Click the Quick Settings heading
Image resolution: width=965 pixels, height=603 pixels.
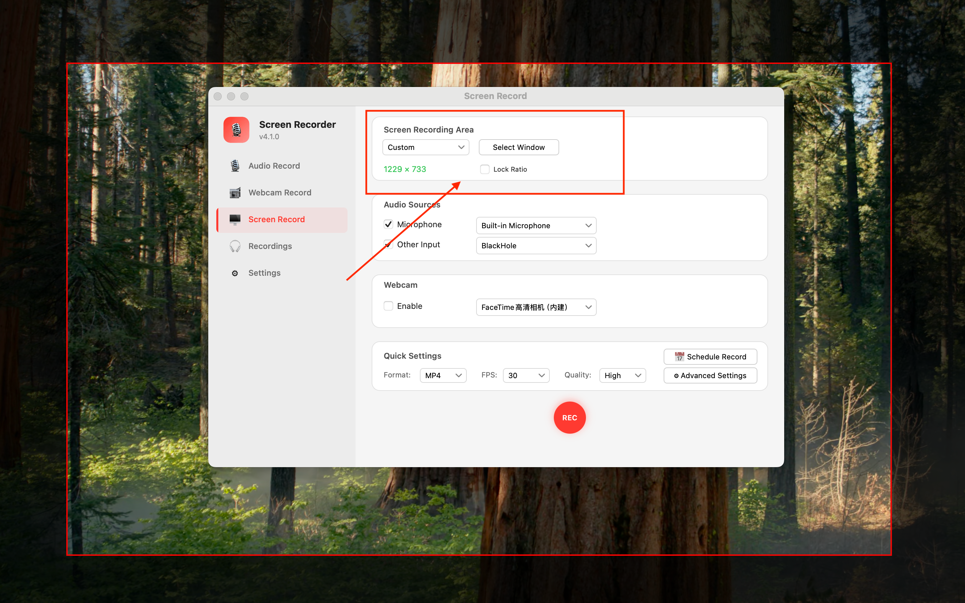pyautogui.click(x=412, y=356)
